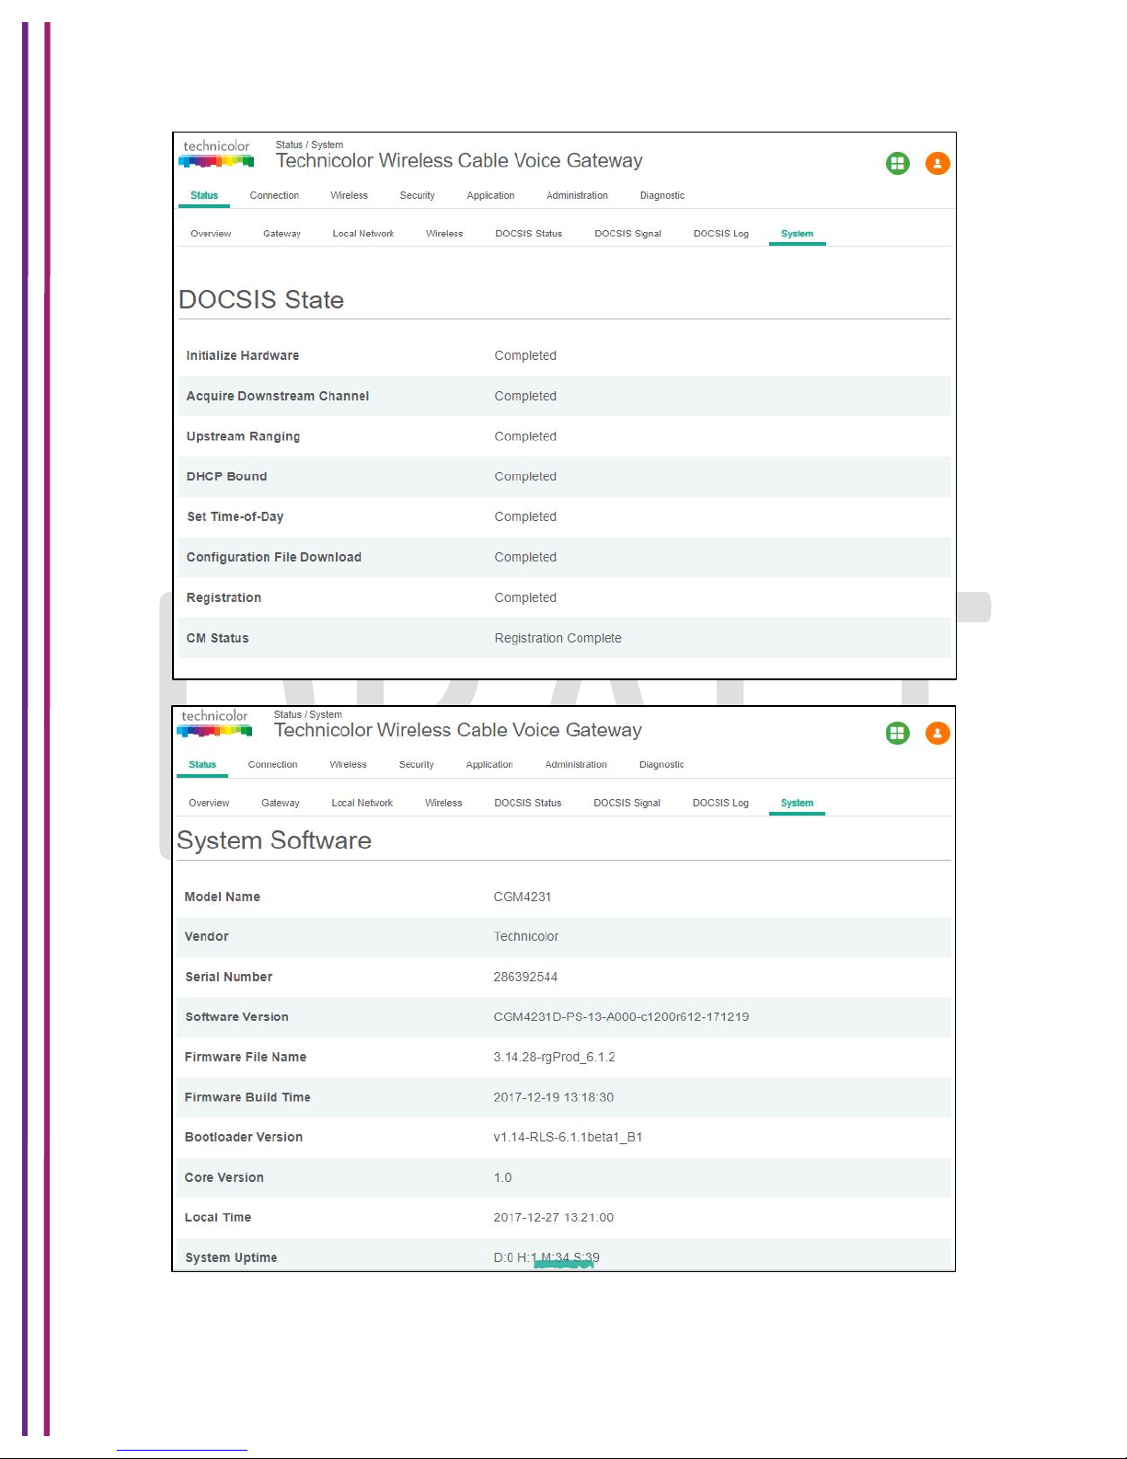Click the "Completed" value in the Registration row
This screenshot has height=1459, width=1127.
click(x=525, y=598)
